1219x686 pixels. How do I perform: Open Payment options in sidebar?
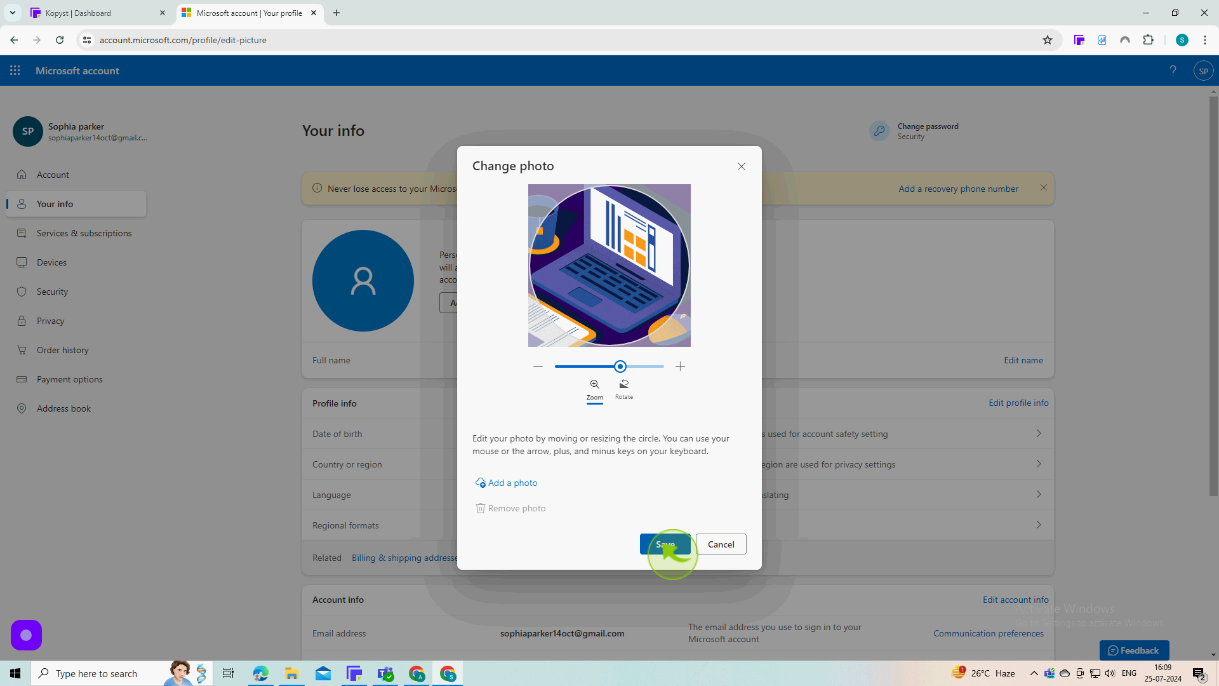(76, 379)
